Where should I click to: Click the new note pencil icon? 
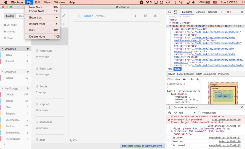[x=63, y=15]
